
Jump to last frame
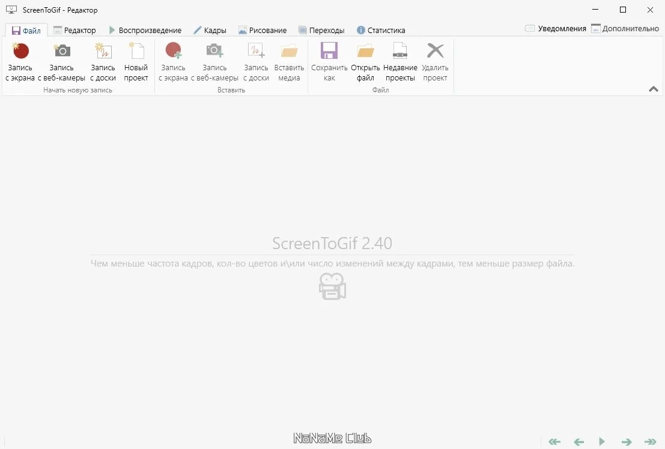point(650,442)
